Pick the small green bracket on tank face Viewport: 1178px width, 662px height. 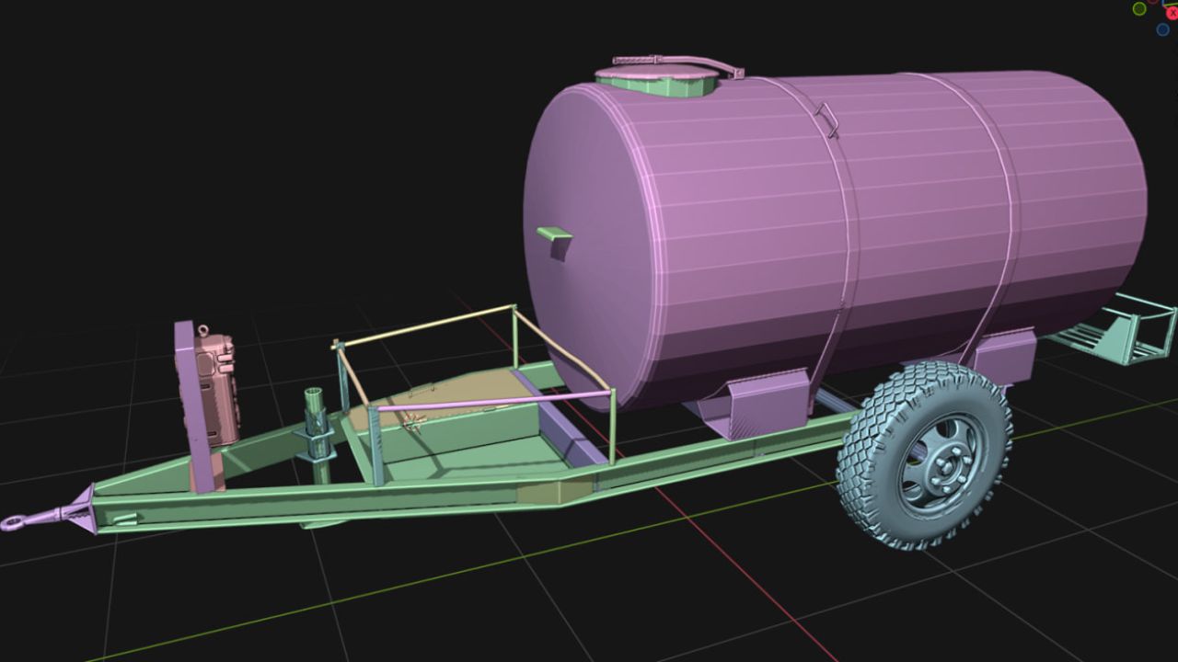click(554, 236)
